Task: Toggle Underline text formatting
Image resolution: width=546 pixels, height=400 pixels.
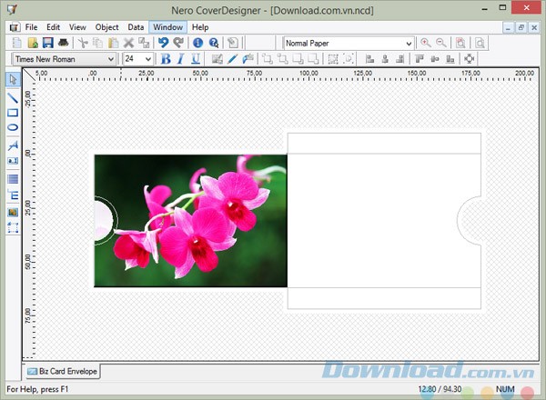Action: tap(196, 59)
